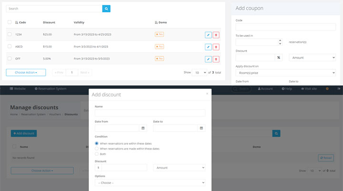343x191 pixels.
Task: Click percent sign addon in Add coupon
Action: [279, 57]
